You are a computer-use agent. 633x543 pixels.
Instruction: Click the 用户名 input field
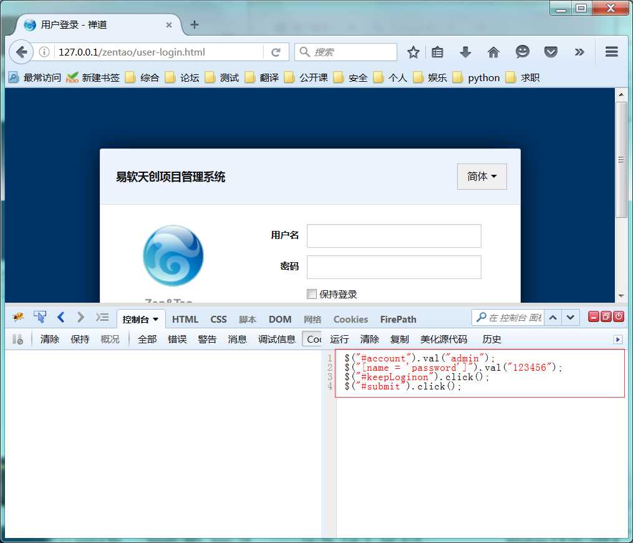click(x=394, y=235)
